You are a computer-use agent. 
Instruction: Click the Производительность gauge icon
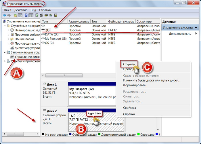click(x=12, y=43)
